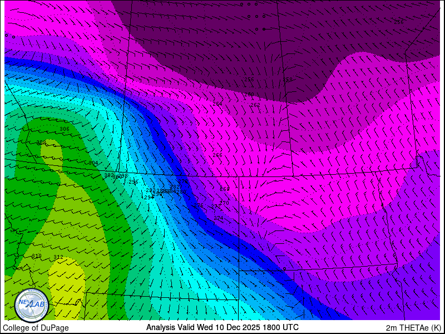
Task: Click the 264 contour label
Action: pyautogui.click(x=217, y=104)
